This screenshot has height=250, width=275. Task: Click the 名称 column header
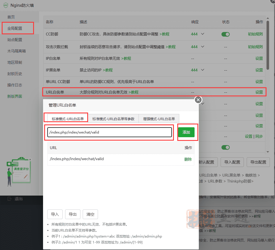(50, 22)
